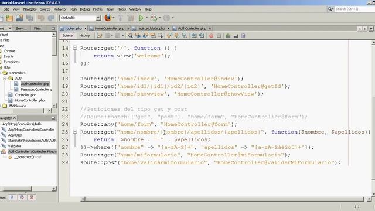This screenshot has height=211, width=375.
Task: Click the Open Project toolbar icon
Action: (19, 18)
